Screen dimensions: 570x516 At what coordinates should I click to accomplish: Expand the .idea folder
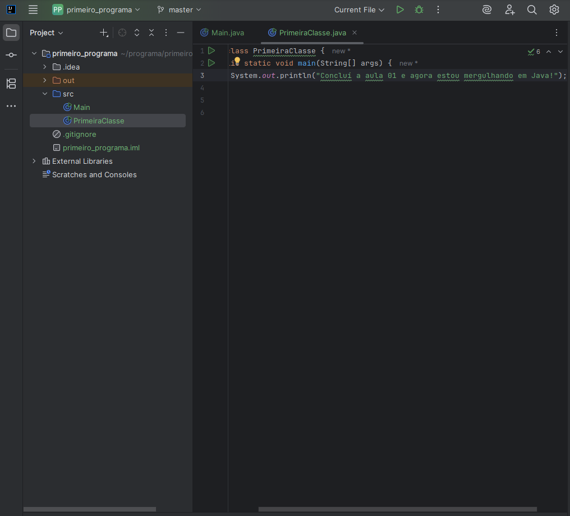pos(45,67)
